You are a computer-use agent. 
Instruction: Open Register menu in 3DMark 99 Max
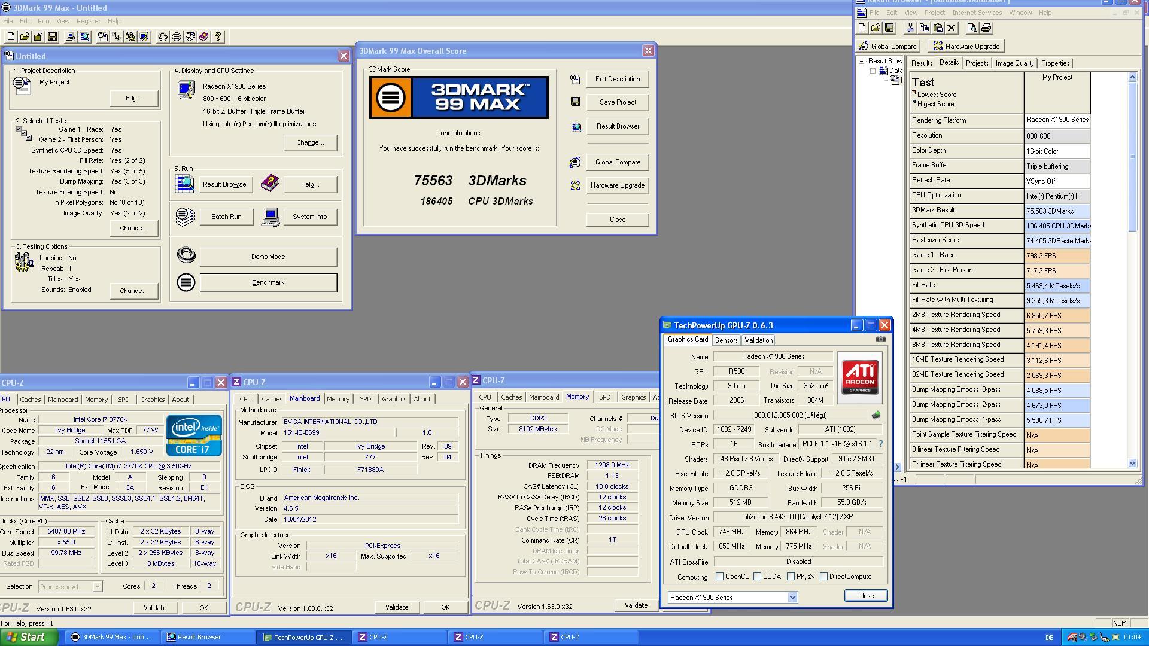(89, 21)
